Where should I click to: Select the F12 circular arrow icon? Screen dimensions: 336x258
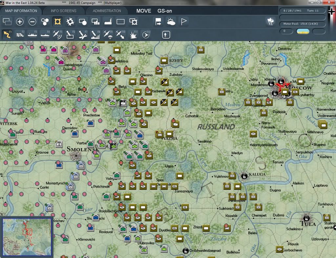(x=146, y=34)
